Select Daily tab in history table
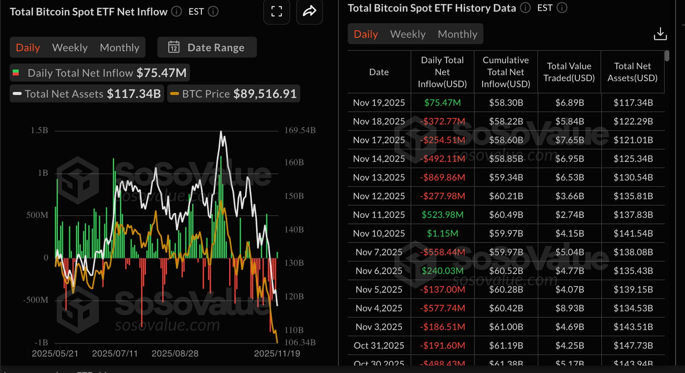This screenshot has height=373, width=685. click(x=366, y=34)
